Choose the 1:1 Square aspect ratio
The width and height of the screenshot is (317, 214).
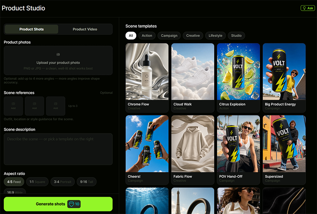tap(37, 182)
